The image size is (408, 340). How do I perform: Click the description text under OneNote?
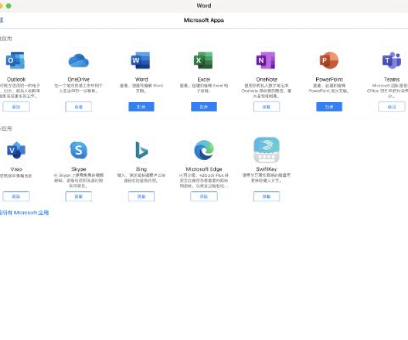coord(267,91)
